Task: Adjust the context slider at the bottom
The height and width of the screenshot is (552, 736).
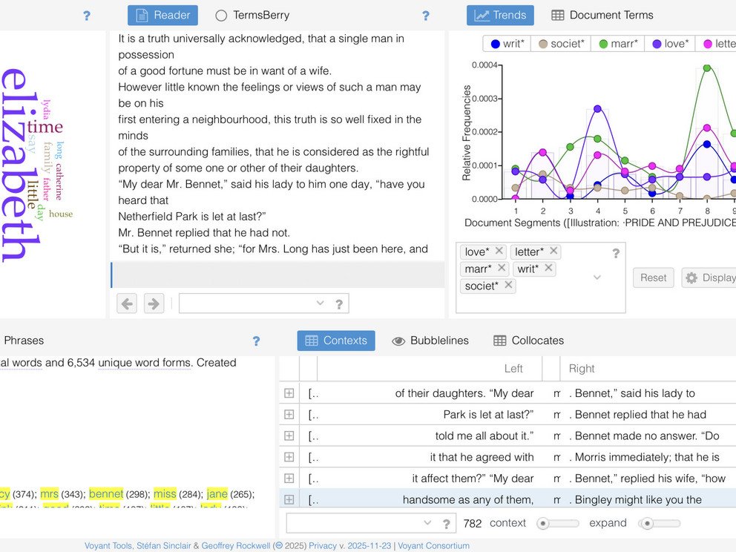Action: click(x=558, y=523)
